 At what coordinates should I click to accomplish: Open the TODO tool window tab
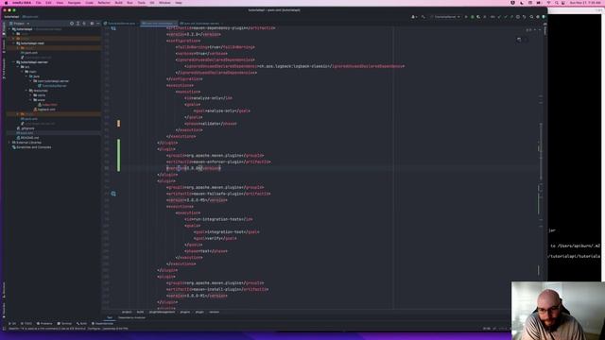click(26, 323)
